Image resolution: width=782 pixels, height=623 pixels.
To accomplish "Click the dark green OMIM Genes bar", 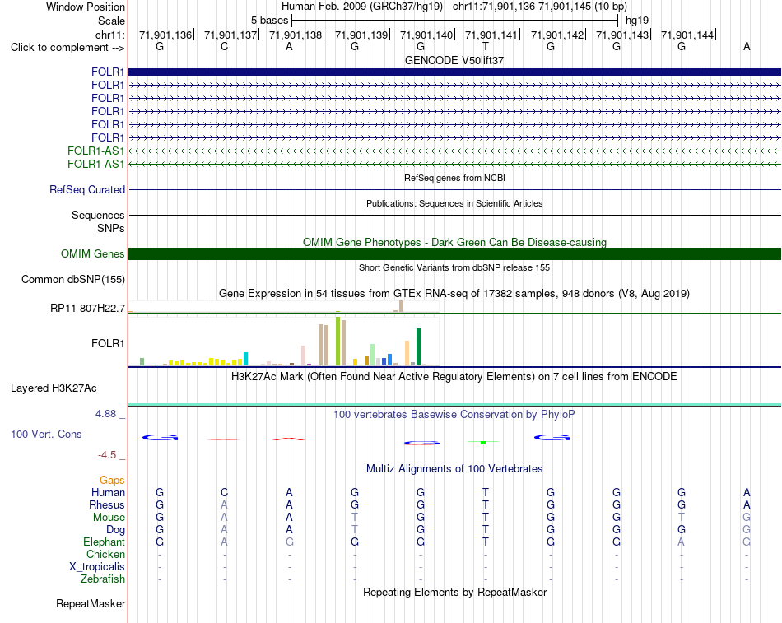I will pos(454,253).
